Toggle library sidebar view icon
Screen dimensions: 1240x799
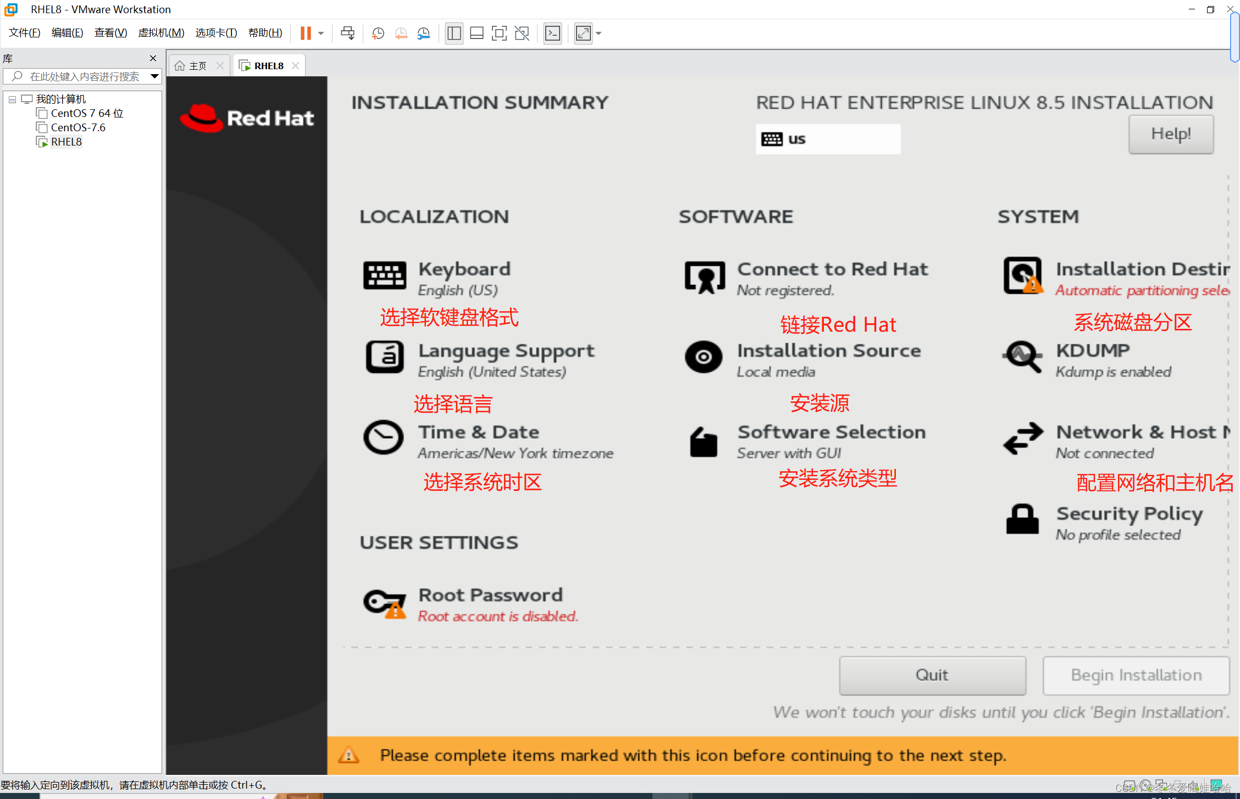coord(454,33)
